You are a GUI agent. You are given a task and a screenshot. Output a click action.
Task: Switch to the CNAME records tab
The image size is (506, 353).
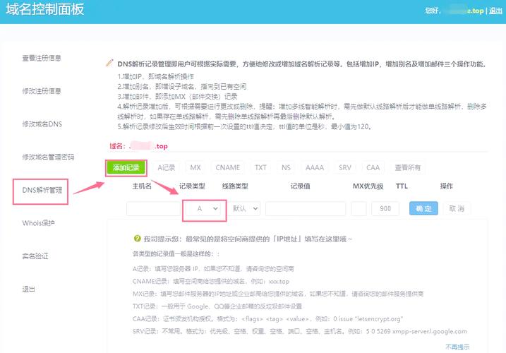227,167
